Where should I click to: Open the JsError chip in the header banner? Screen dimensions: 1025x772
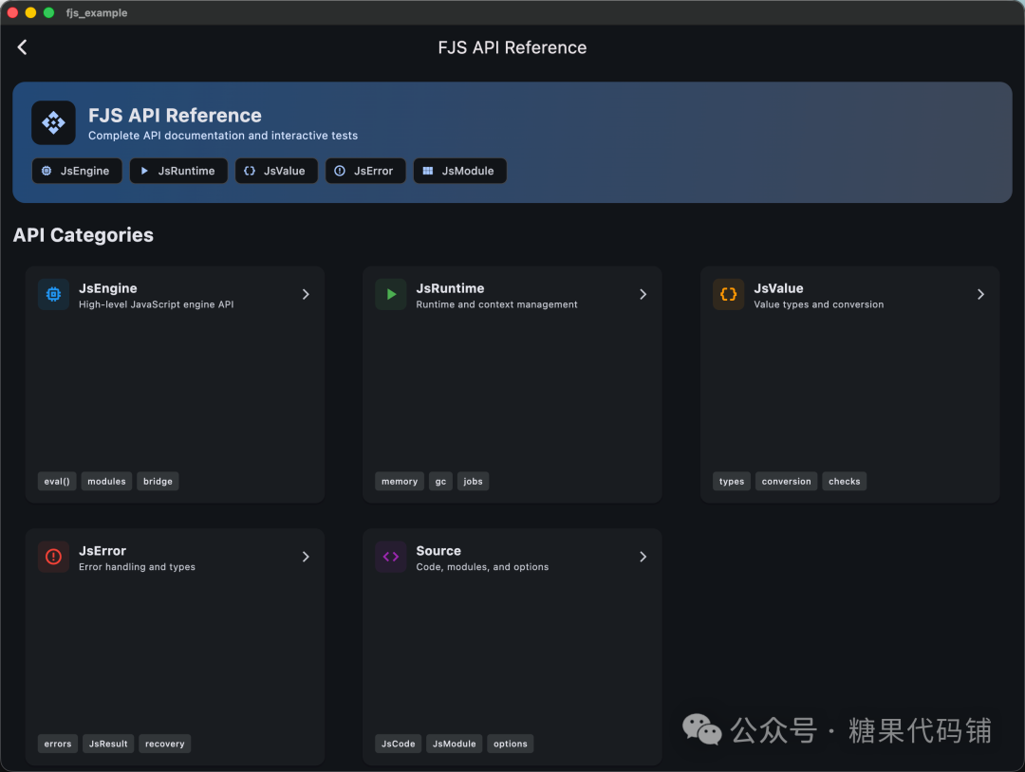tap(365, 171)
